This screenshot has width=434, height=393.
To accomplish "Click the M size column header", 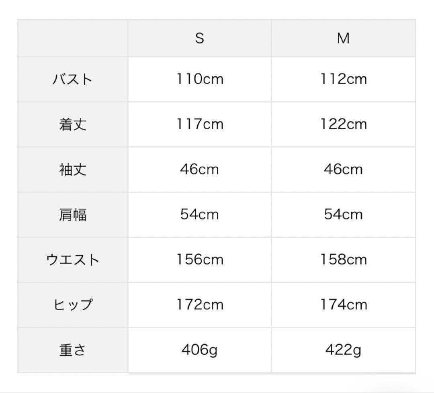I will click(x=343, y=38).
